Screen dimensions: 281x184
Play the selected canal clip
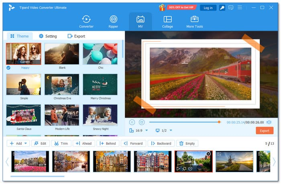coord(178,168)
